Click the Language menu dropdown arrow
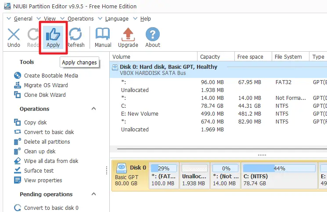This screenshot has width=327, height=212. pos(100,18)
